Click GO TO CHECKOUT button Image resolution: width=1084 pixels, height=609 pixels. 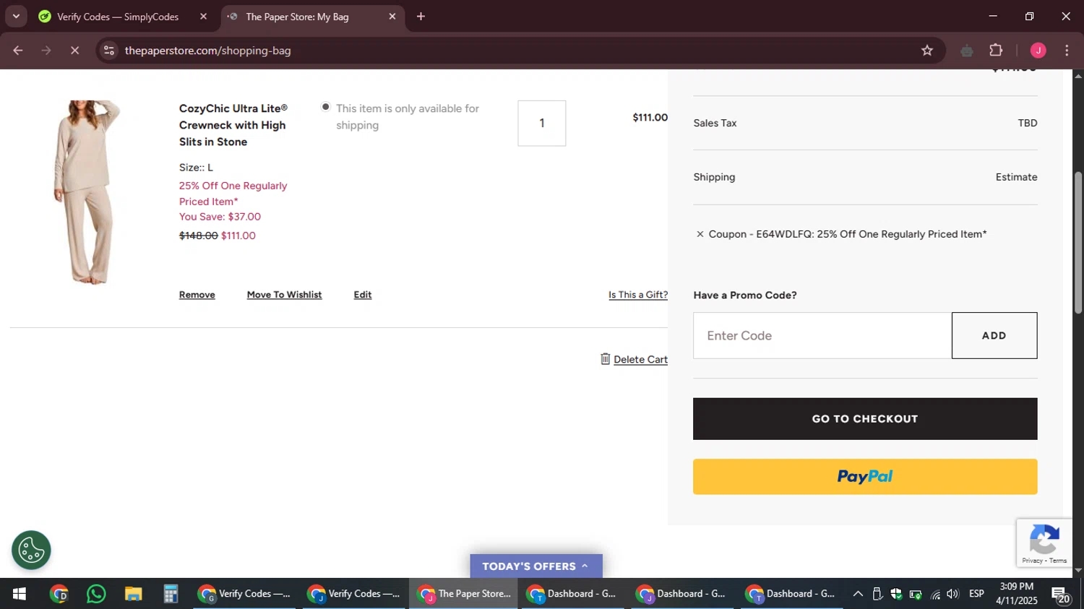[x=865, y=419]
